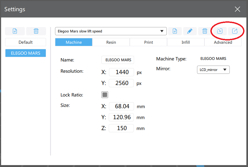Switch to the Print tab
Screen dimensions: 248x167
tap(148, 42)
